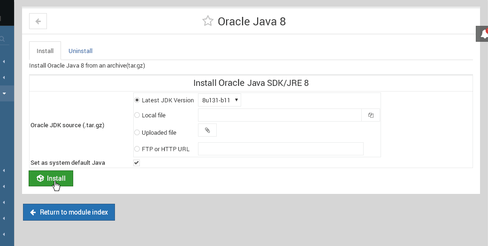This screenshot has height=246, width=488.
Task: Select Local file radio button
Action: (x=137, y=115)
